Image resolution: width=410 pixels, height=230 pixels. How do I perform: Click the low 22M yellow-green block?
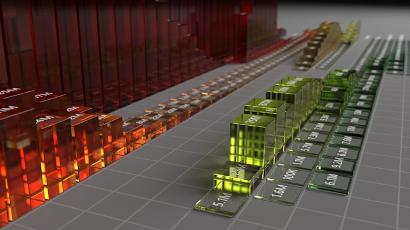coord(236,178)
